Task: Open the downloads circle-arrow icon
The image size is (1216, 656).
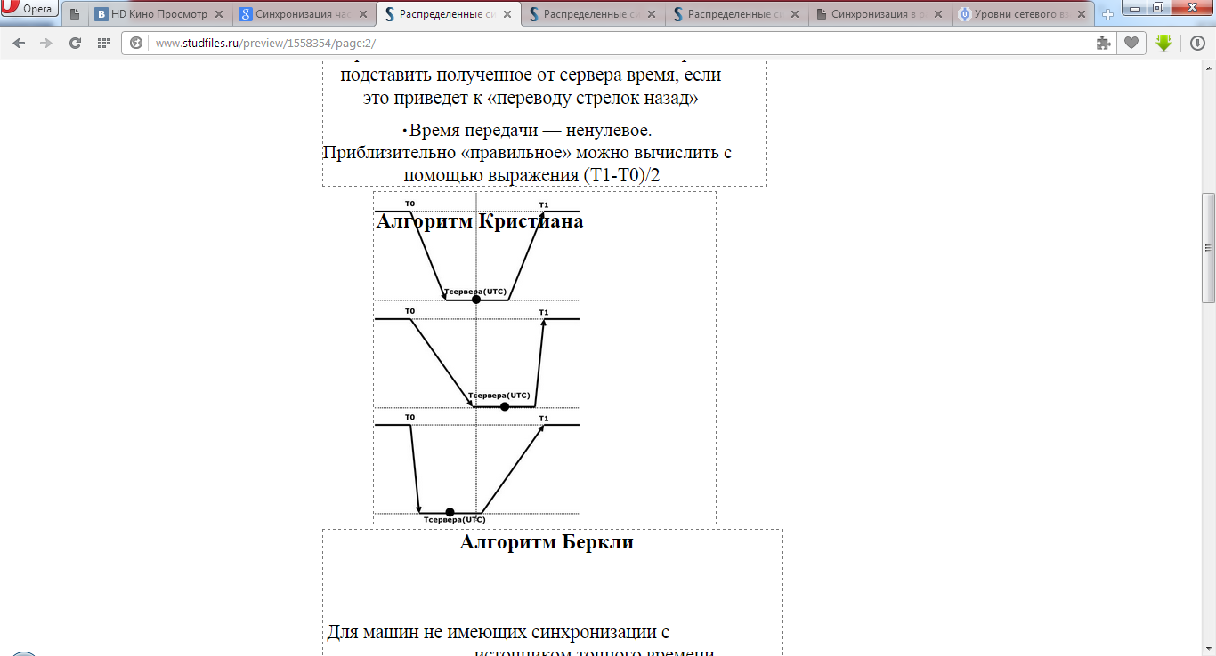Action: [x=1197, y=43]
